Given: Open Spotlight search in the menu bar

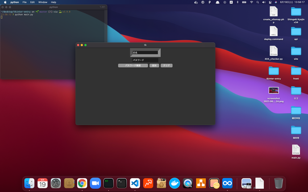Looking at the screenshot, I should coord(258,2).
